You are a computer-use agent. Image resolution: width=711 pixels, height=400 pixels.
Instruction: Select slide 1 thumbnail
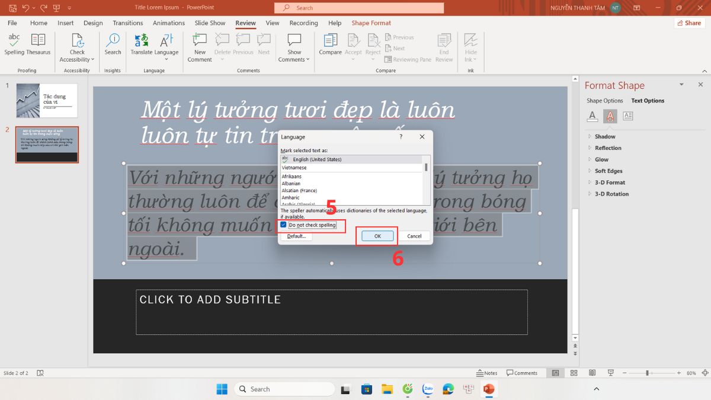pyautogui.click(x=46, y=100)
